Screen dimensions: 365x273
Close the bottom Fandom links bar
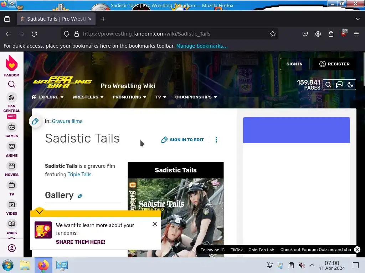pyautogui.click(x=357, y=250)
